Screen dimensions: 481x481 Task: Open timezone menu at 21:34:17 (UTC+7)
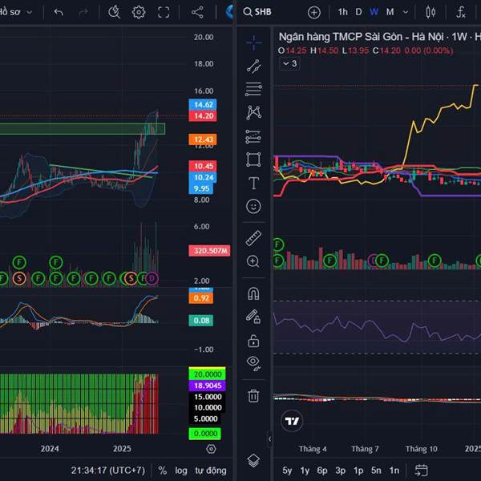click(107, 471)
